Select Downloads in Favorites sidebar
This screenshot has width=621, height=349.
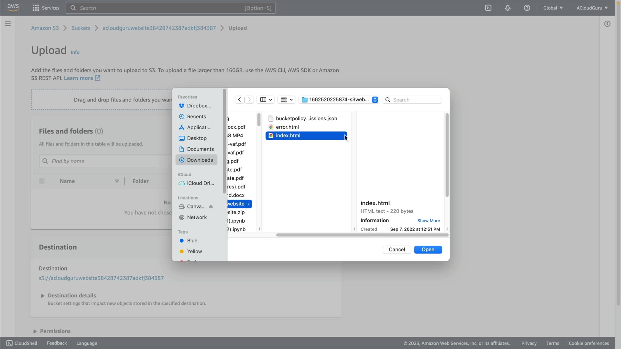pos(199,160)
